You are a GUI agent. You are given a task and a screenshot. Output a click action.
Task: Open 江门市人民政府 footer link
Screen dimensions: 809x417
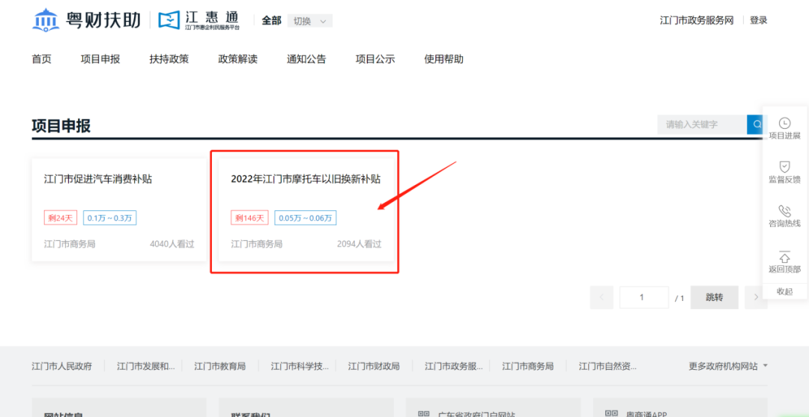[x=62, y=367]
